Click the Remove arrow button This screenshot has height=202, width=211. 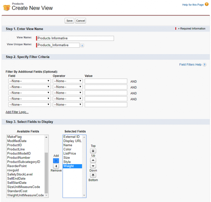point(56,166)
